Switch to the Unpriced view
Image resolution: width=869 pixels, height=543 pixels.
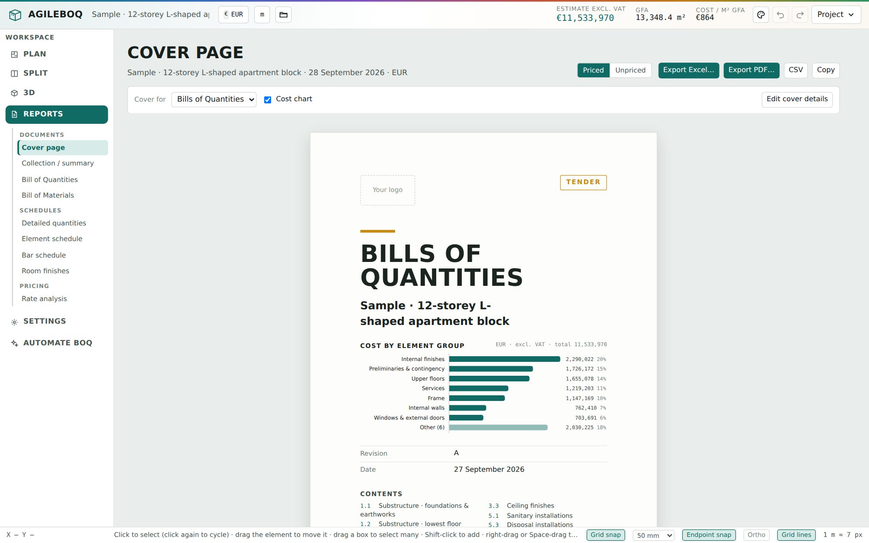(x=630, y=70)
